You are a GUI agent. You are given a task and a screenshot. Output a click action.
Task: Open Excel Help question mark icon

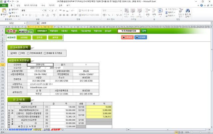coord(201,5)
